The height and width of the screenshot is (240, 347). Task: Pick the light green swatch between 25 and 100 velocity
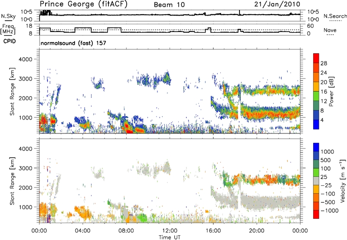click(316, 172)
